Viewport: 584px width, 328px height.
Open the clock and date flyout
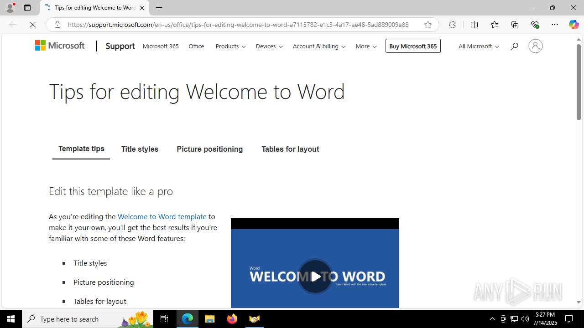[x=545, y=319]
